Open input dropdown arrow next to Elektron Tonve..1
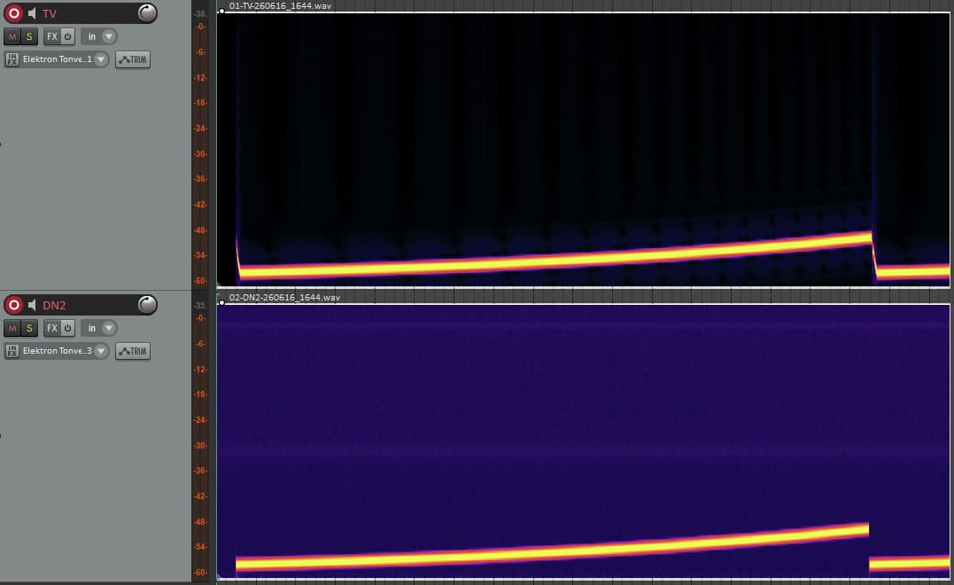 (101, 59)
